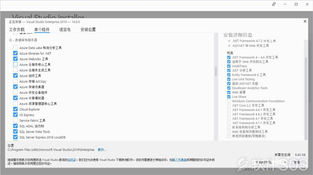Toggle Entity Framework 6 工具 option
The width and height of the screenshot is (313, 175).
pyautogui.click(x=229, y=75)
